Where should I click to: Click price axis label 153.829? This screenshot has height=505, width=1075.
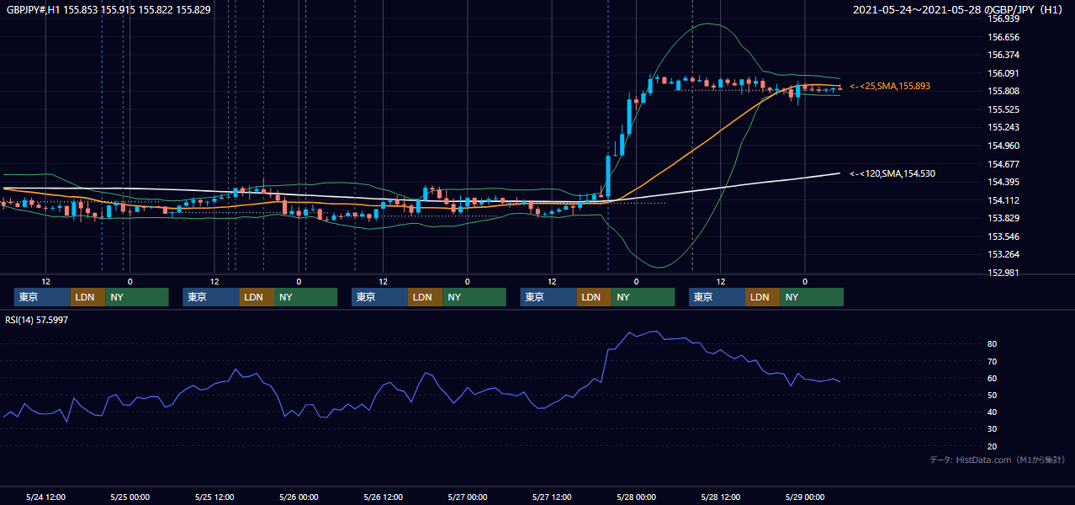(x=1004, y=218)
